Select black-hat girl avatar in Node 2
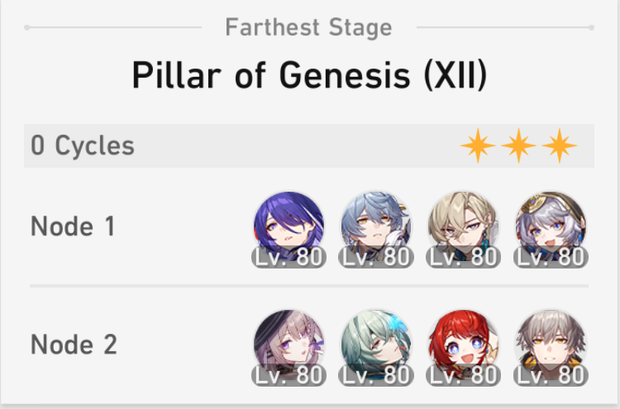 289,345
